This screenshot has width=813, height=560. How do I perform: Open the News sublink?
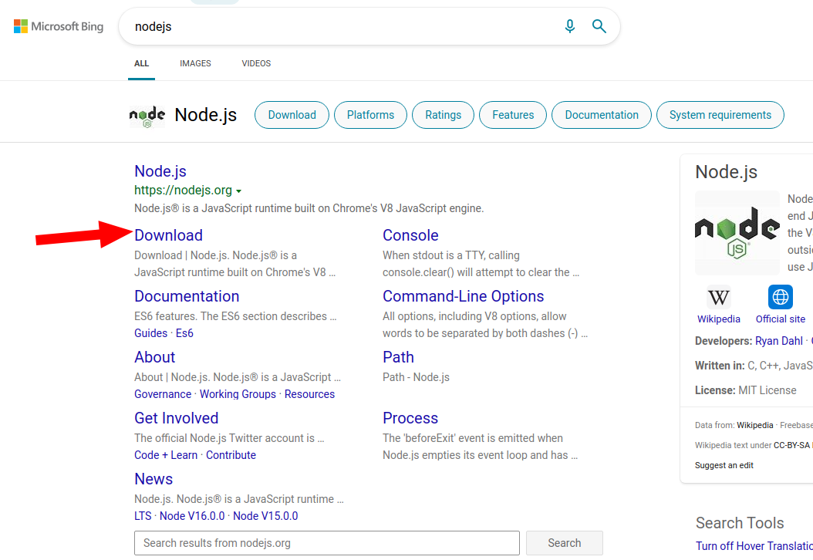click(153, 479)
